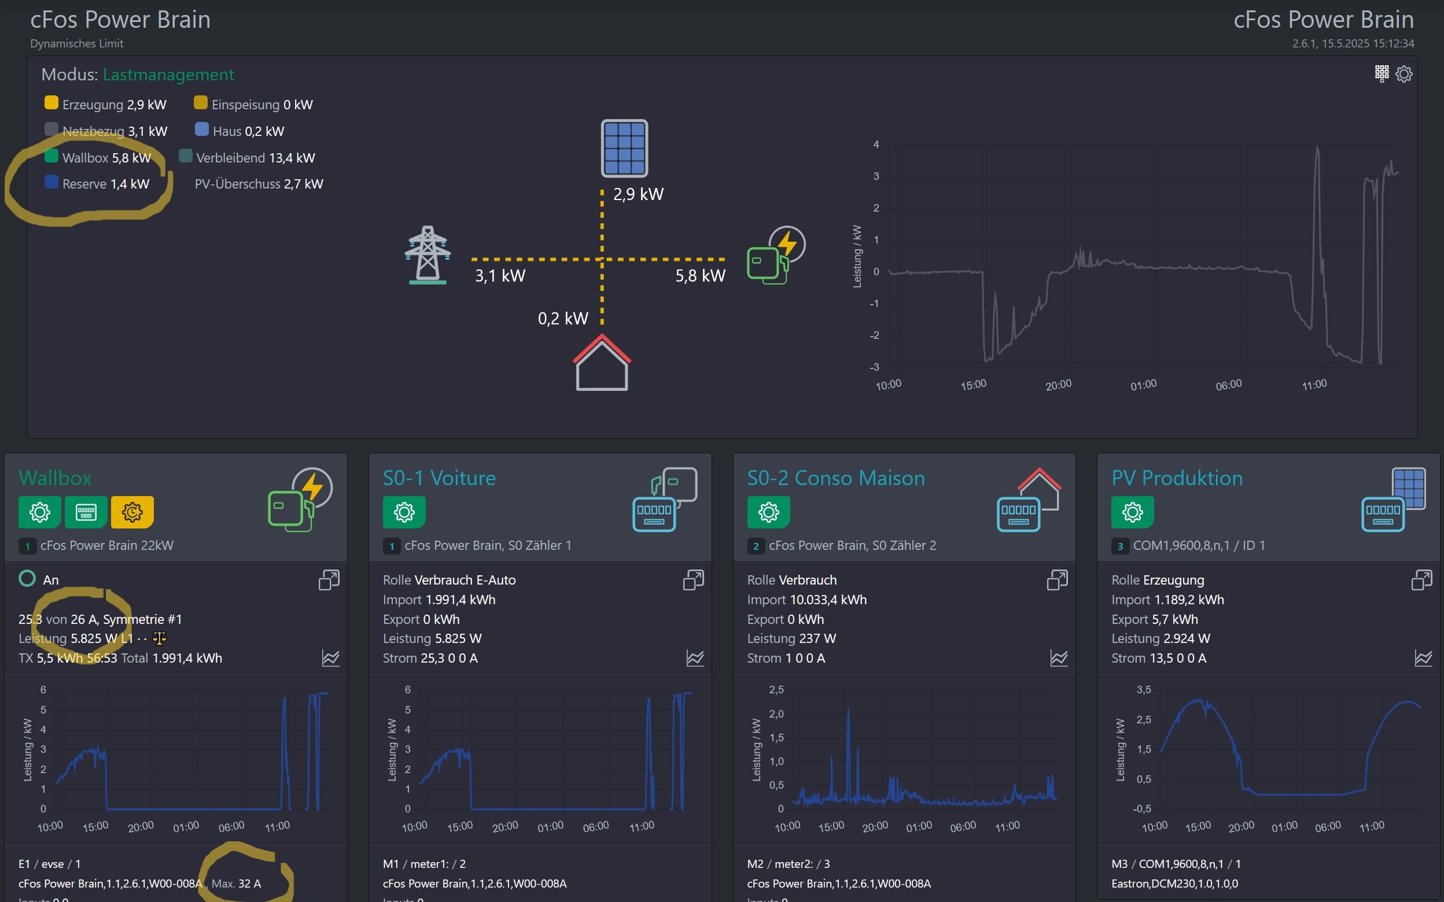
Task: Click the 3,1 kW grid flow value
Action: (500, 276)
